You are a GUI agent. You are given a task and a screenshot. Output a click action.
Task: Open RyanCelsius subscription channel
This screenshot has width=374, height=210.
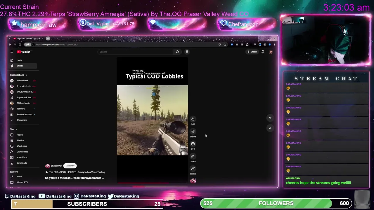point(23,86)
